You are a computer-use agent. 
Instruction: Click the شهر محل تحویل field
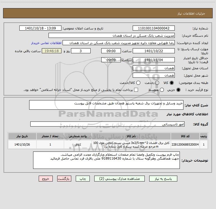[x=154, y=75]
